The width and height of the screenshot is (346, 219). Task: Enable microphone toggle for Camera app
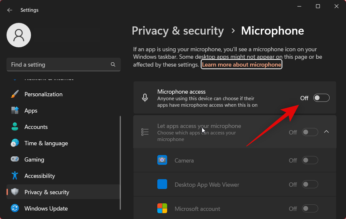[310, 160]
